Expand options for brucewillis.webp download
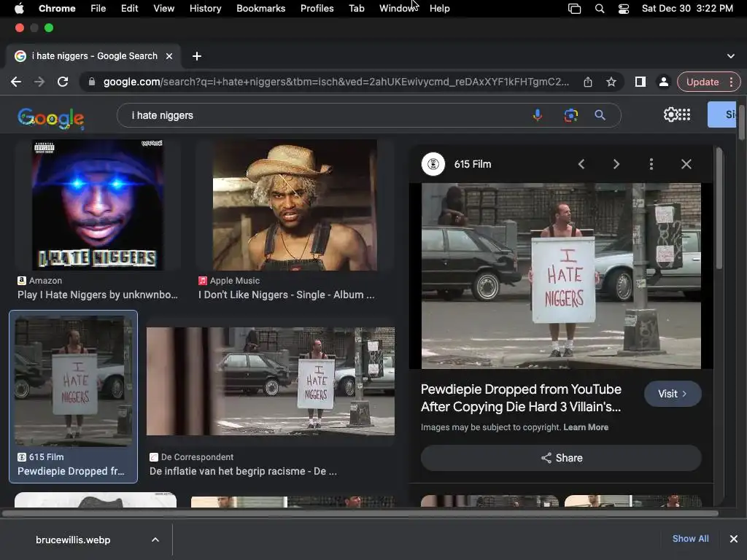The image size is (747, 560). coord(155,540)
